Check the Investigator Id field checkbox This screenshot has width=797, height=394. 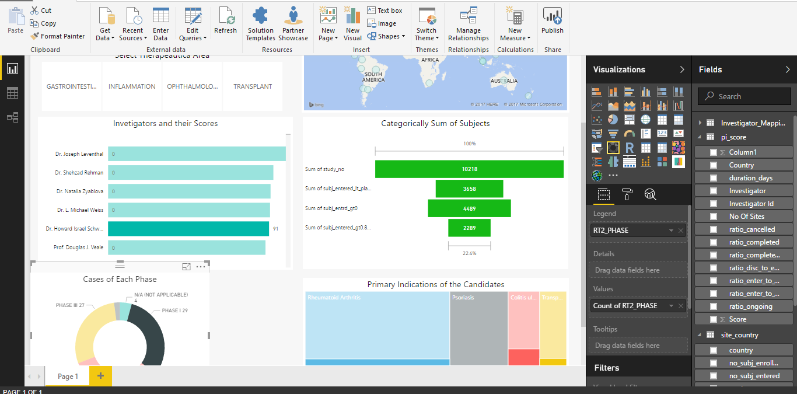(713, 204)
